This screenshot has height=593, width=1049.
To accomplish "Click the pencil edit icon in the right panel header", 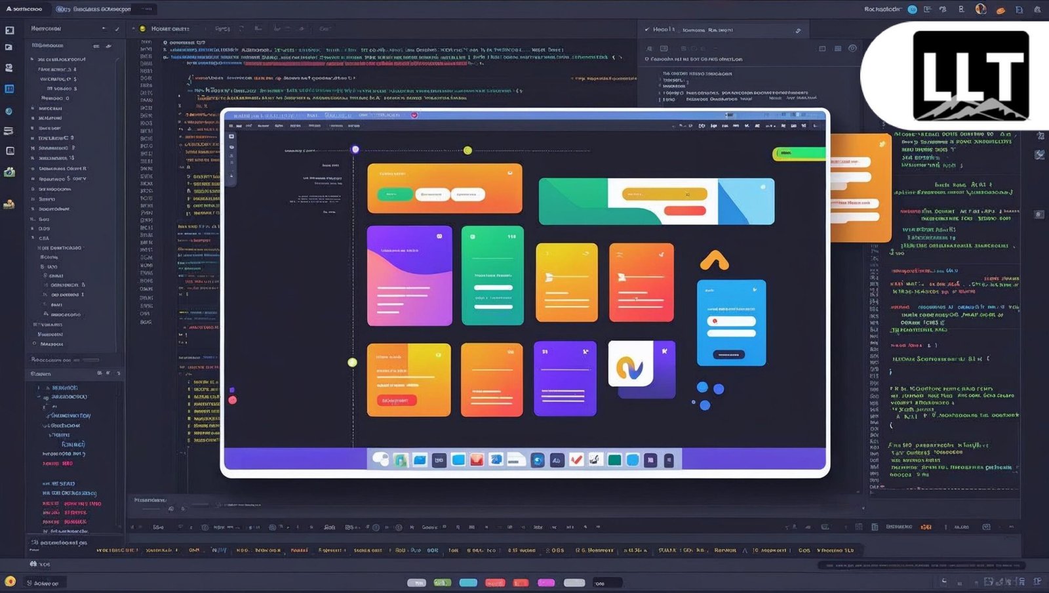I will pyautogui.click(x=798, y=30).
